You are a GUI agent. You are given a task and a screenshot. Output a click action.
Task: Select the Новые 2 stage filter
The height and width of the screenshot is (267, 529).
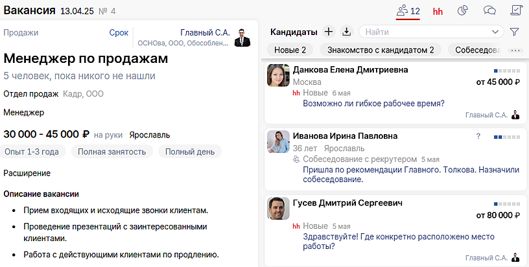(x=290, y=50)
